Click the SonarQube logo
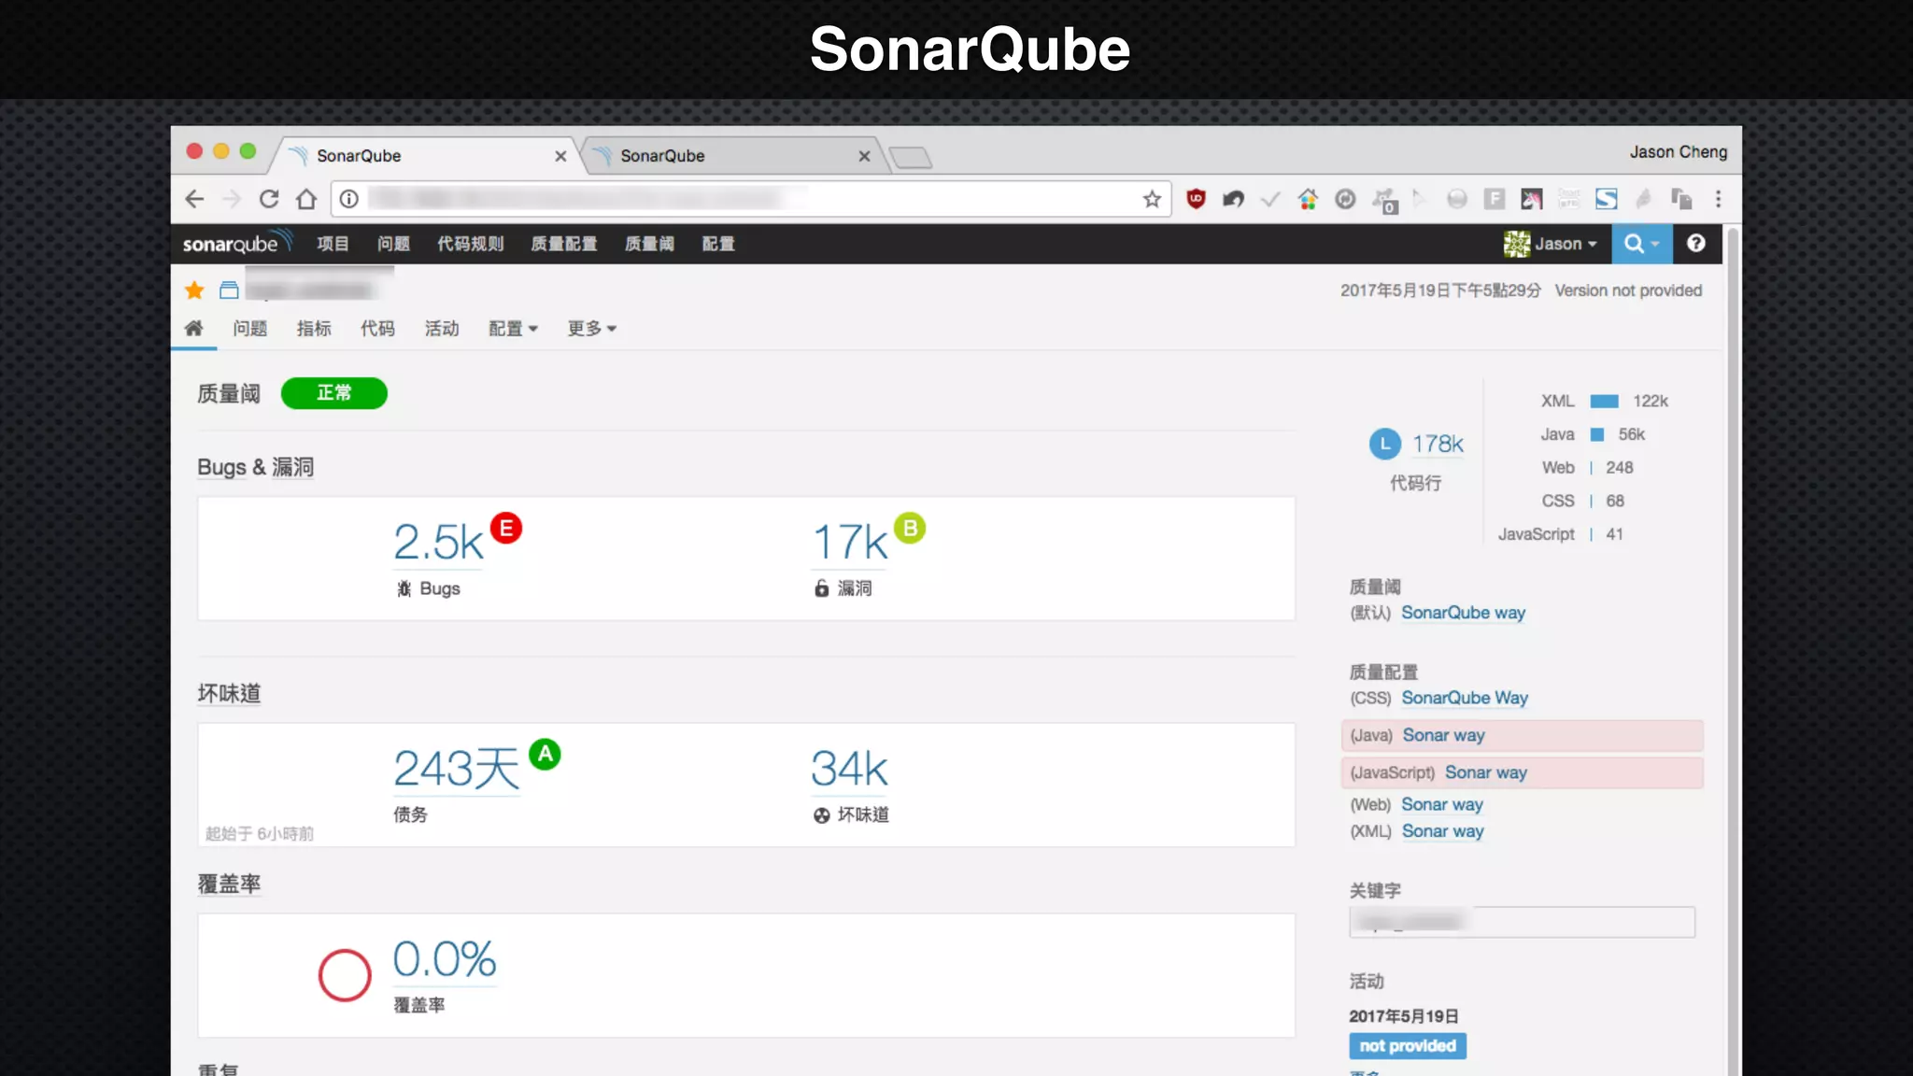Image resolution: width=1913 pixels, height=1076 pixels. [x=237, y=243]
